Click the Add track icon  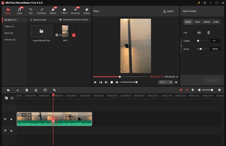pos(6,98)
